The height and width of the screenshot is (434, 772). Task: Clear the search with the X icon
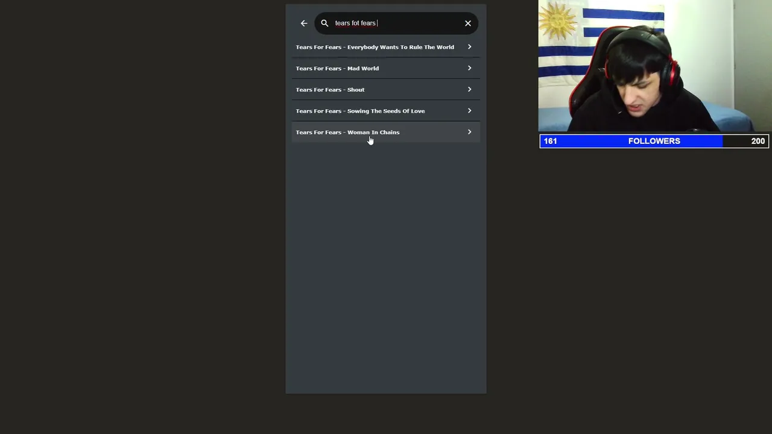tap(468, 24)
